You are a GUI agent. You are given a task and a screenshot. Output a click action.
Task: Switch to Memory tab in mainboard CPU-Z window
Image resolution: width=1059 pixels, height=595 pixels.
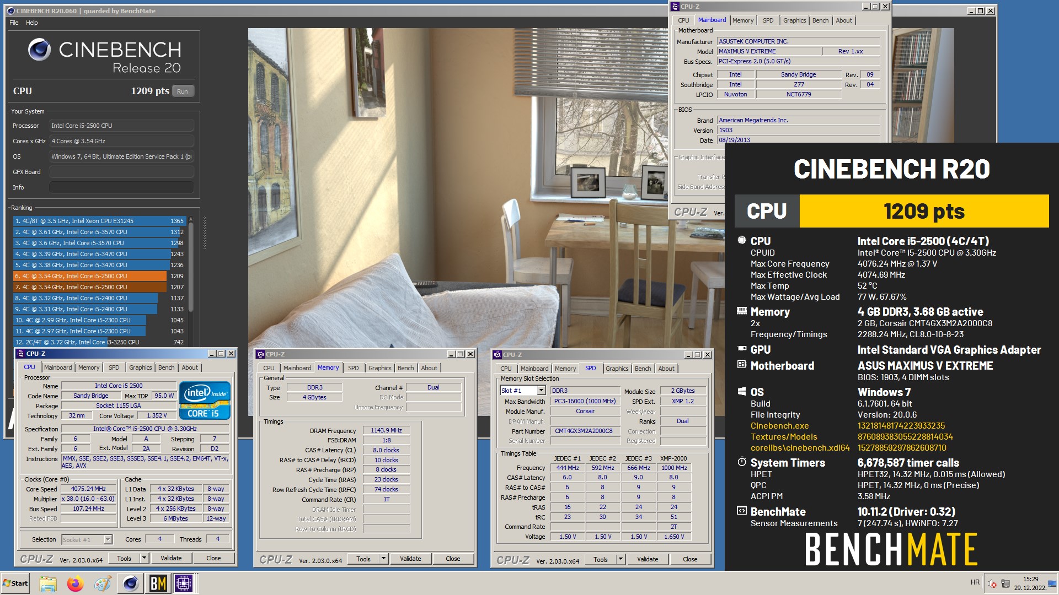point(742,20)
